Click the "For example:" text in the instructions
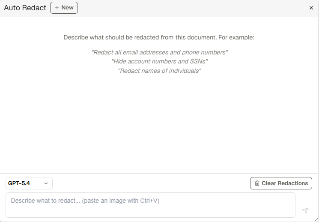This screenshot has width=319, height=222. pos(236,37)
